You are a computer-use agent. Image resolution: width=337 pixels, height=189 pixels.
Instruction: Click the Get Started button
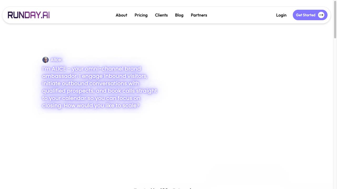coord(310,15)
